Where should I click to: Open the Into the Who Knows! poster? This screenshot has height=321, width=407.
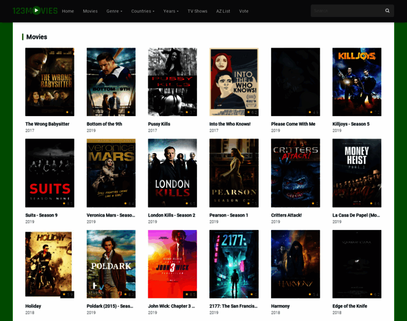[x=234, y=82]
